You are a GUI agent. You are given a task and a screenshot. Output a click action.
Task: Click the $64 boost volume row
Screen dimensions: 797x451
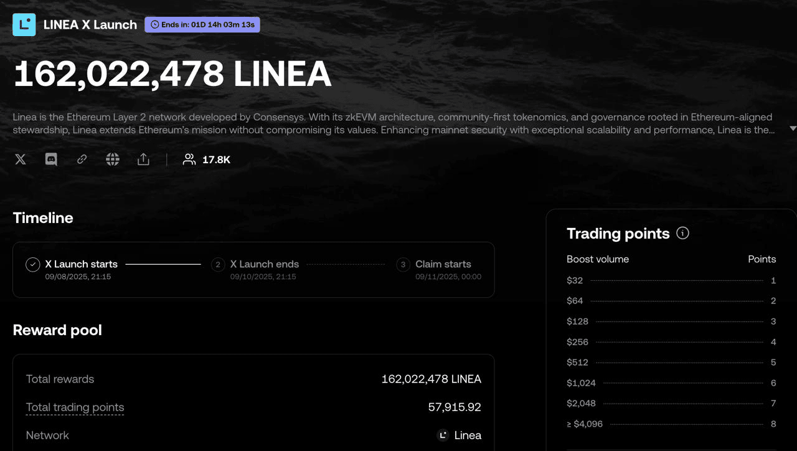[x=671, y=301]
